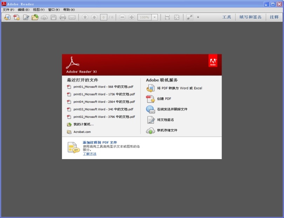Image resolution: width=284 pixels, height=218 pixels.
Task: Maximize the Adobe Reader window
Action: click(x=273, y=4)
